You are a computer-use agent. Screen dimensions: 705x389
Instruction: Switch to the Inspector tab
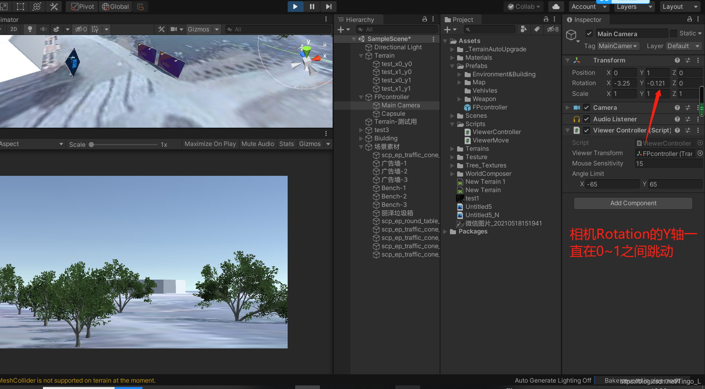pos(586,19)
